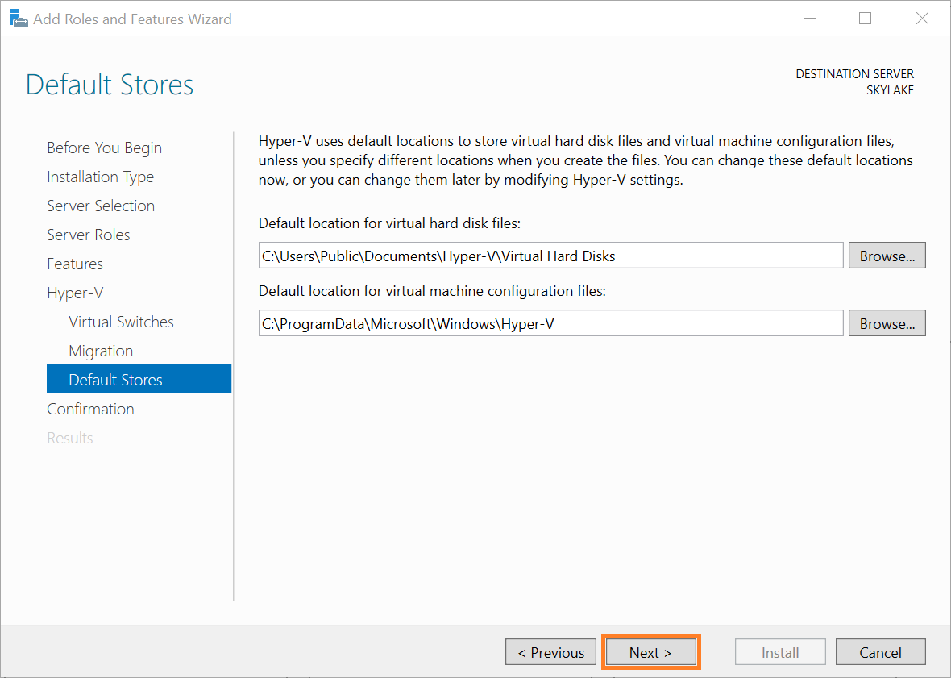Viewport: 951px width, 678px height.
Task: Click the 'Default location for virtual machine configuration files' label
Action: (432, 291)
